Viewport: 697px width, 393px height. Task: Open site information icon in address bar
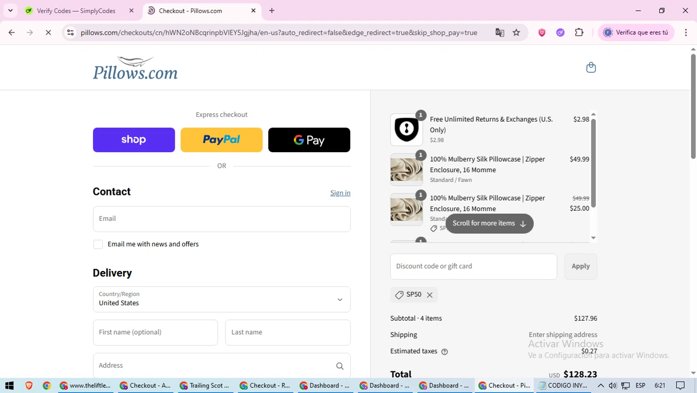point(70,32)
